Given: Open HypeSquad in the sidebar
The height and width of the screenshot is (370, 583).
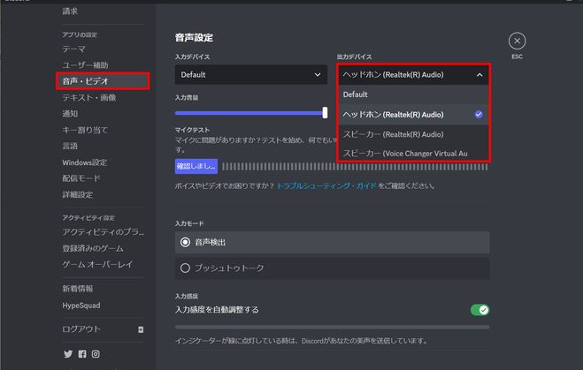Looking at the screenshot, I should pos(81,306).
